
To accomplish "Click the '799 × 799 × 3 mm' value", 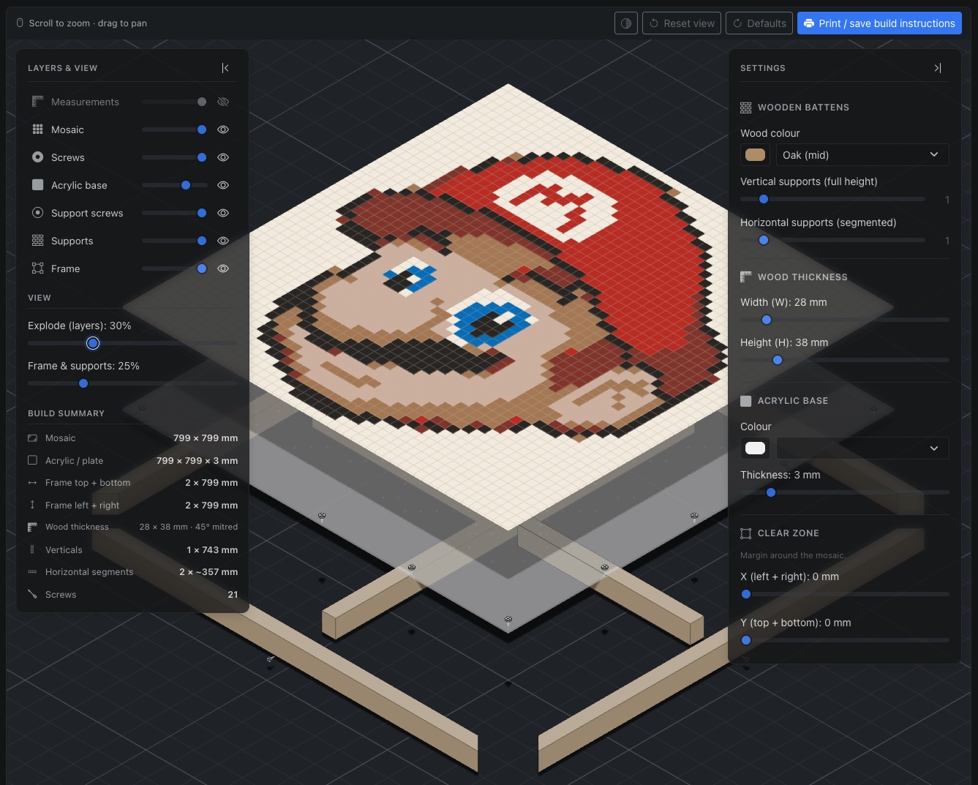I will [x=197, y=461].
